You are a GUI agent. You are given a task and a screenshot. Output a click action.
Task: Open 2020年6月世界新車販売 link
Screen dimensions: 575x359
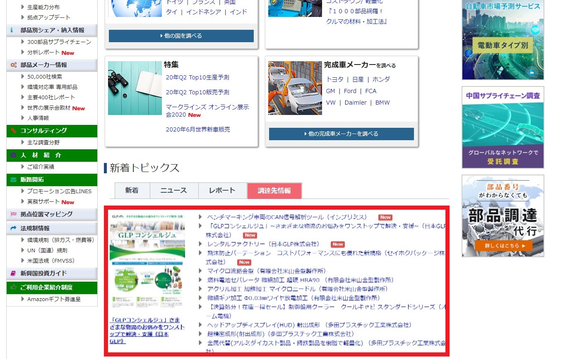pos(198,129)
